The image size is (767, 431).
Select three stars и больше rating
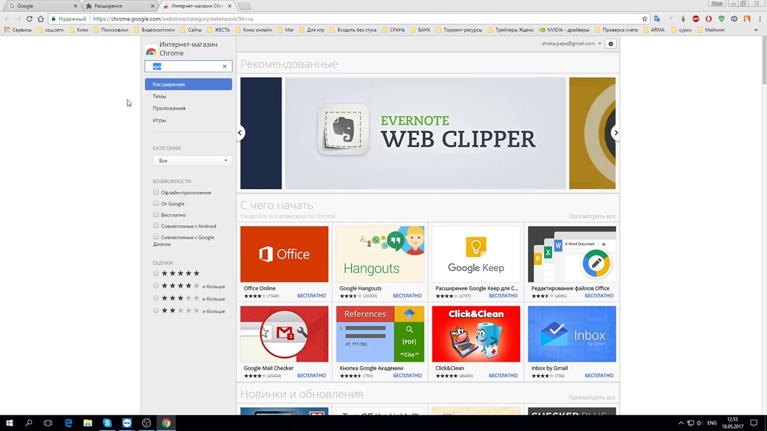pyautogui.click(x=156, y=298)
